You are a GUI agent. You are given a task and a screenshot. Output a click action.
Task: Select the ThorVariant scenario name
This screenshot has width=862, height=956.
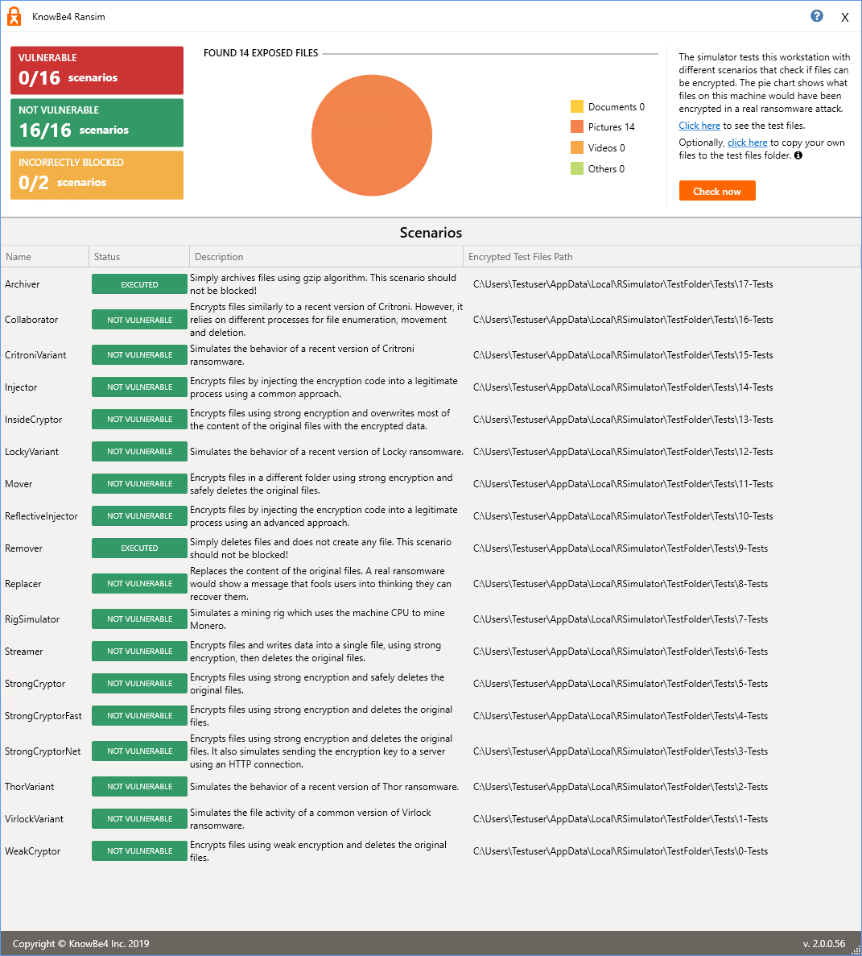(29, 787)
